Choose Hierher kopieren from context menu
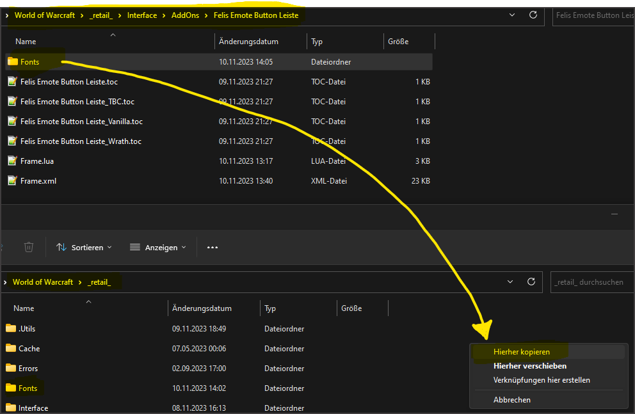Screen dimensions: 635x414 [x=521, y=352]
